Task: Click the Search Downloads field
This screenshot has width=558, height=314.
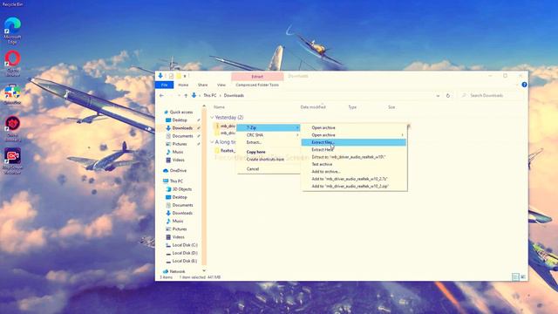Action: [x=491, y=95]
